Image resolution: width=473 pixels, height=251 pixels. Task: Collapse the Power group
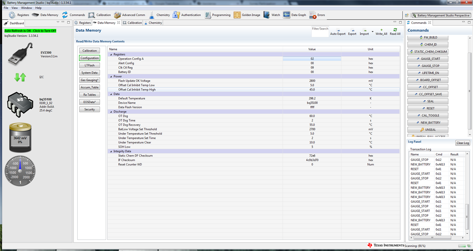[111, 76]
